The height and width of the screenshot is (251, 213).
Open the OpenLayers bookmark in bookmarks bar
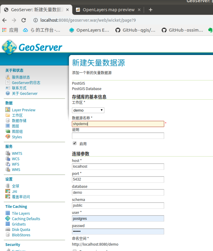coord(89,30)
